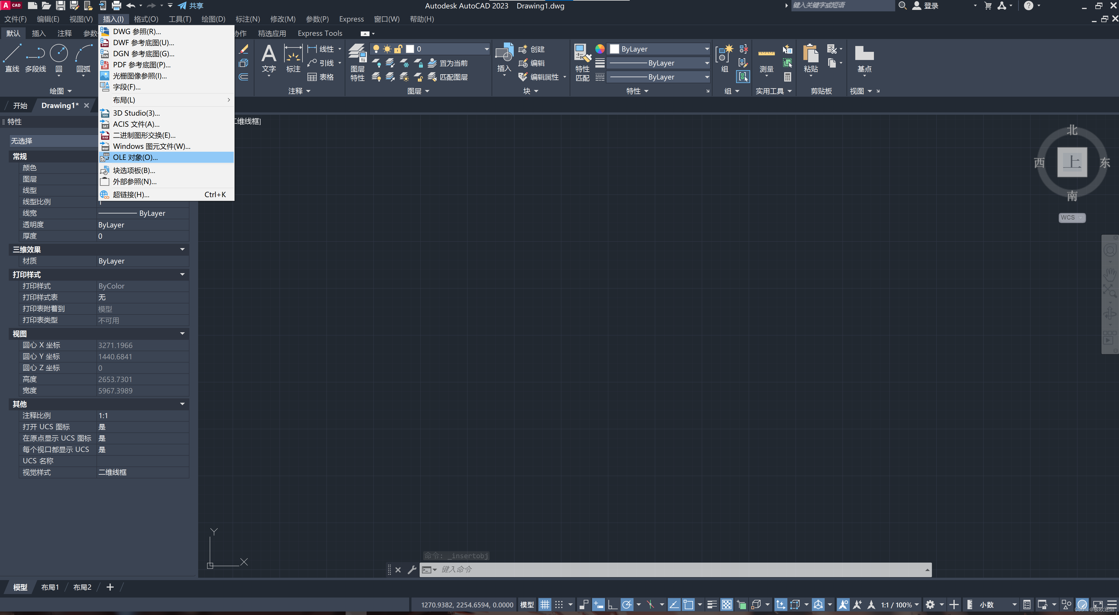The image size is (1119, 615).
Task: Open the 1:1 / 100% annotation scale dropdown
Action: pos(900,605)
